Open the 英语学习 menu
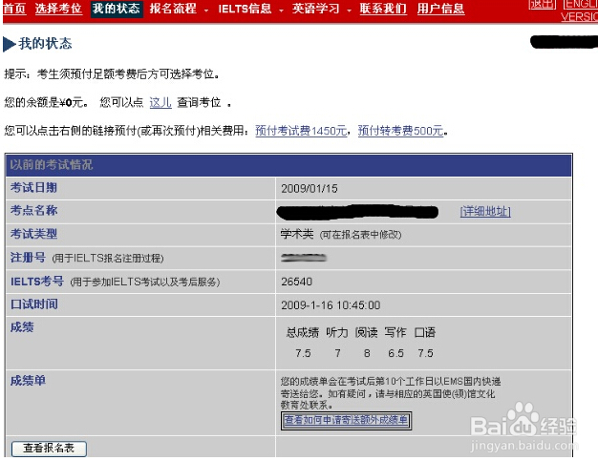The width and height of the screenshot is (598, 461). point(315,9)
